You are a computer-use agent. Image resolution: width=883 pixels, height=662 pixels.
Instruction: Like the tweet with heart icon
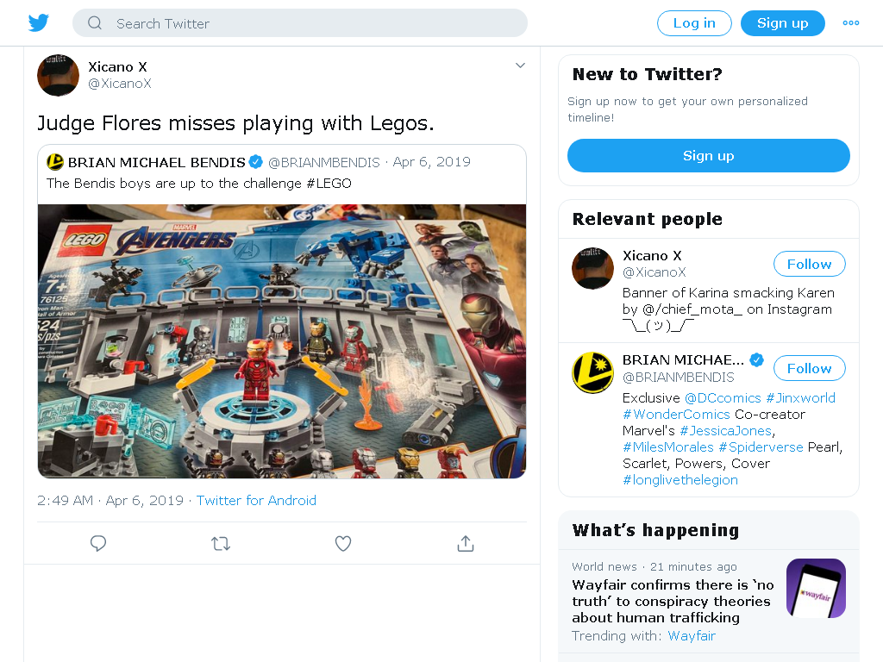(343, 543)
